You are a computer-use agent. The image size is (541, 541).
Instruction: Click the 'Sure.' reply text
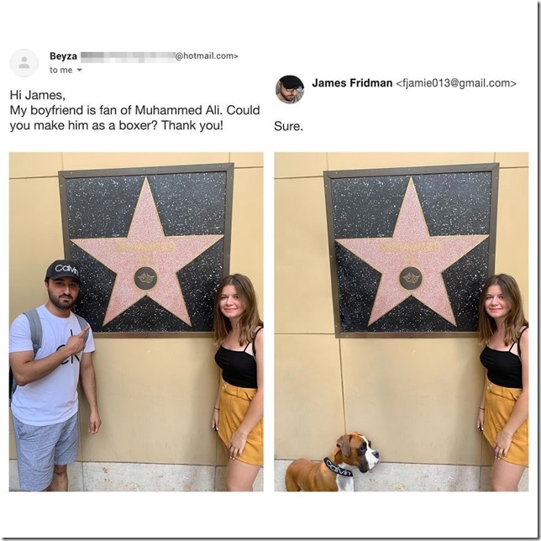(288, 126)
